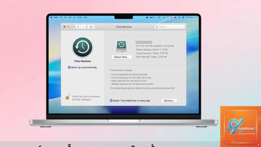Open the Options… dialog
Image resolution: width=261 pixels, height=147 pixels.
point(169,101)
